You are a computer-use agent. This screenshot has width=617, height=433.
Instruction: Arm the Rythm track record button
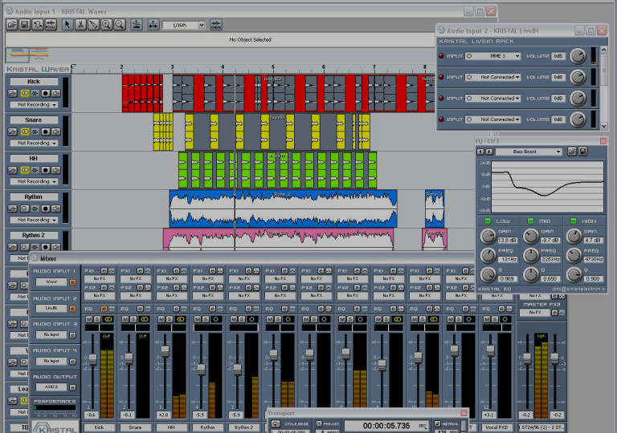click(46, 208)
